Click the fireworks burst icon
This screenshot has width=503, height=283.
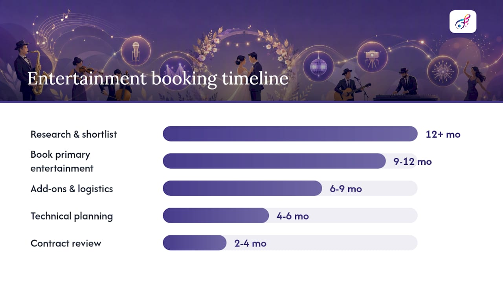[x=443, y=72]
